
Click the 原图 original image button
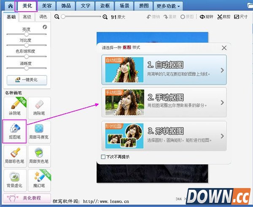(187, 17)
